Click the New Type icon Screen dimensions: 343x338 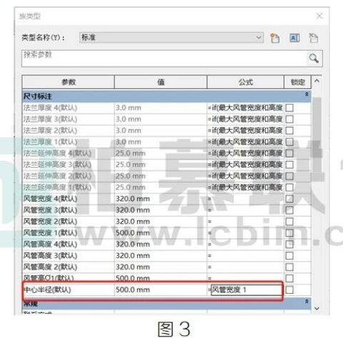point(274,38)
